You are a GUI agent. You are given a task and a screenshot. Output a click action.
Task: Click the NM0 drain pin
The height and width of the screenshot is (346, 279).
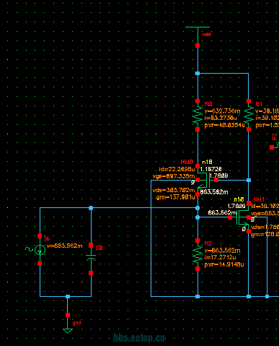pos(198,166)
